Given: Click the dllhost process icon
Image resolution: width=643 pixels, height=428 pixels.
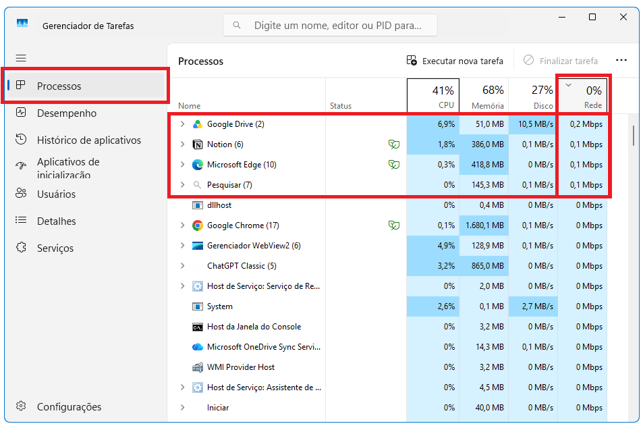Looking at the screenshot, I should [x=198, y=205].
